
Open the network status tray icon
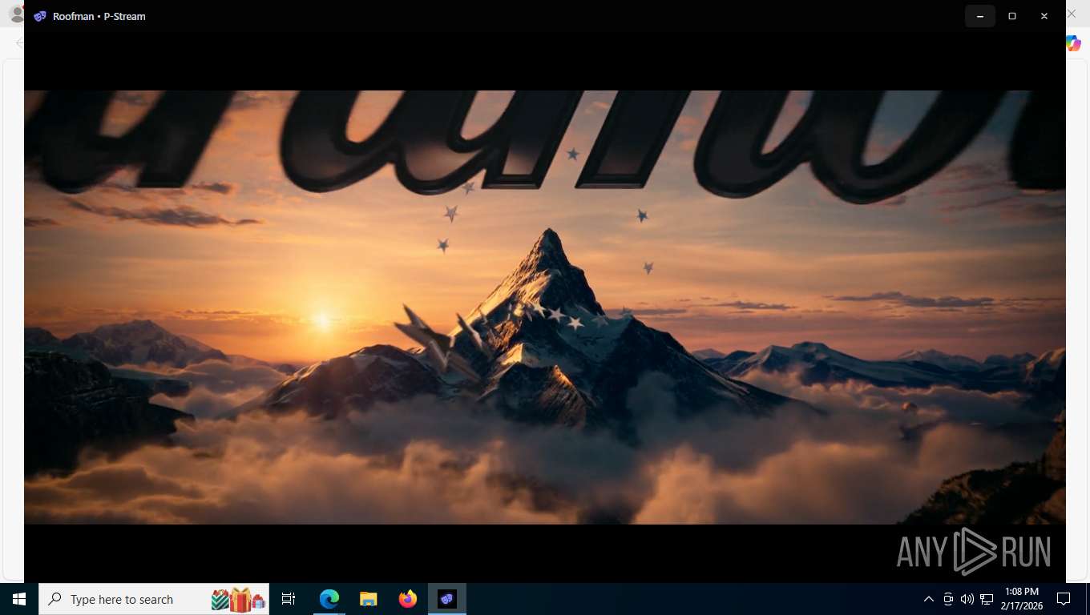[987, 599]
